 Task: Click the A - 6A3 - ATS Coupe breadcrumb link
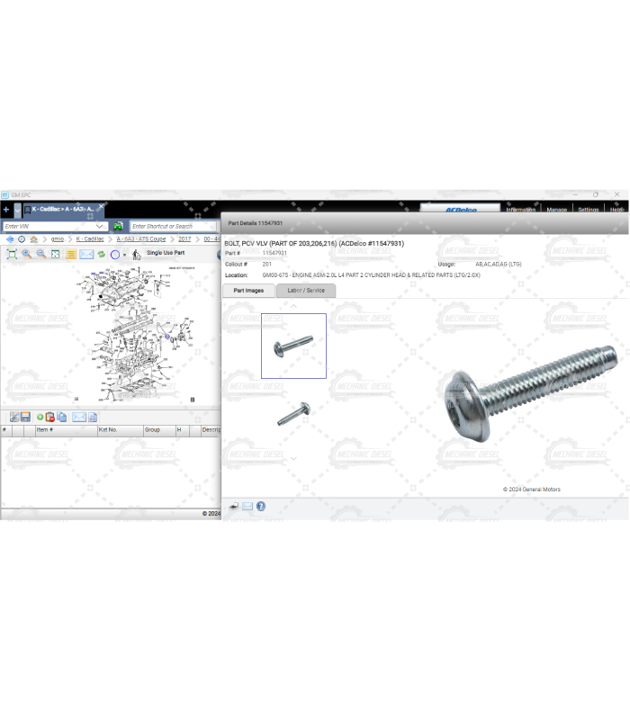[x=141, y=239]
